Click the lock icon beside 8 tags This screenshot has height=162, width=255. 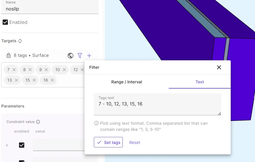[8, 55]
